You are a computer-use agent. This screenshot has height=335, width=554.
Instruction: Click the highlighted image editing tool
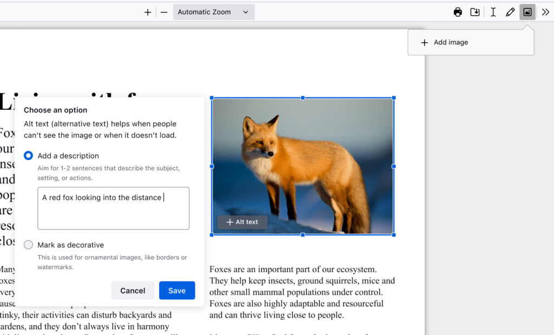click(527, 11)
